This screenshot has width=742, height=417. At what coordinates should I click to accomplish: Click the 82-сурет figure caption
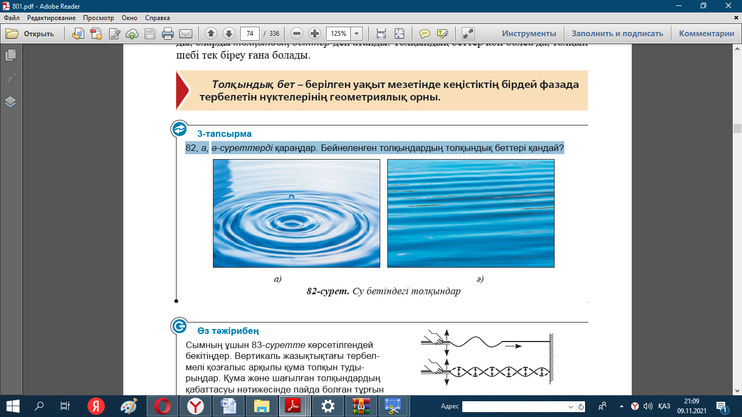383,291
